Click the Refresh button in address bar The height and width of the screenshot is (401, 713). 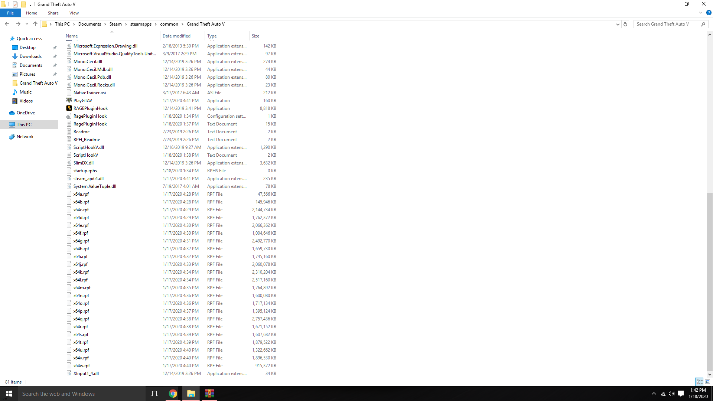point(625,24)
